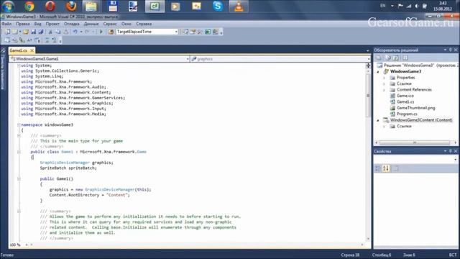Open the Properties Window toolbar icon
The width and height of the screenshot is (460, 259).
click(x=193, y=32)
